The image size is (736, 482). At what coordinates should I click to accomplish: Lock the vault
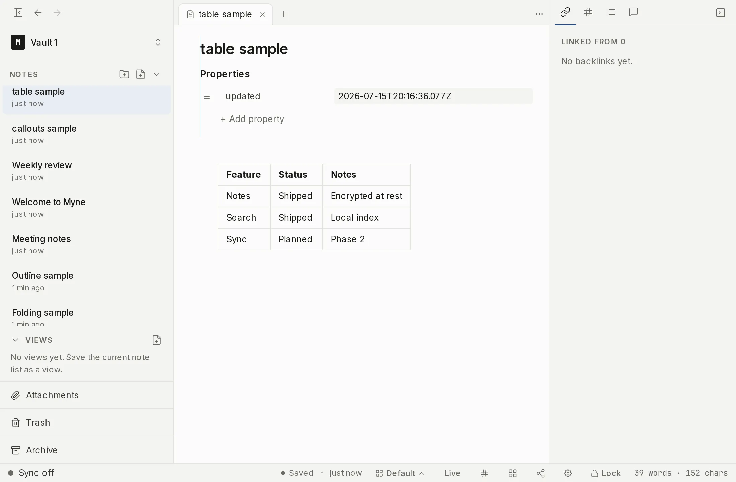point(606,473)
